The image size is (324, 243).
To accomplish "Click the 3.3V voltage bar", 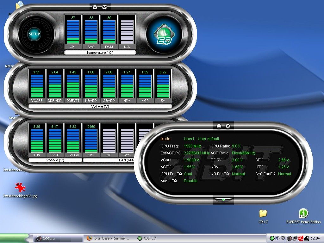I will coord(37,140).
